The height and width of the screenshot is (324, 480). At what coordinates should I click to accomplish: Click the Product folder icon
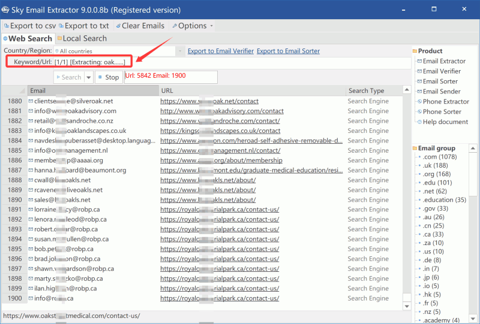point(415,51)
